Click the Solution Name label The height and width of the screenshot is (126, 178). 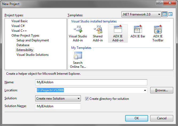(x=15, y=106)
